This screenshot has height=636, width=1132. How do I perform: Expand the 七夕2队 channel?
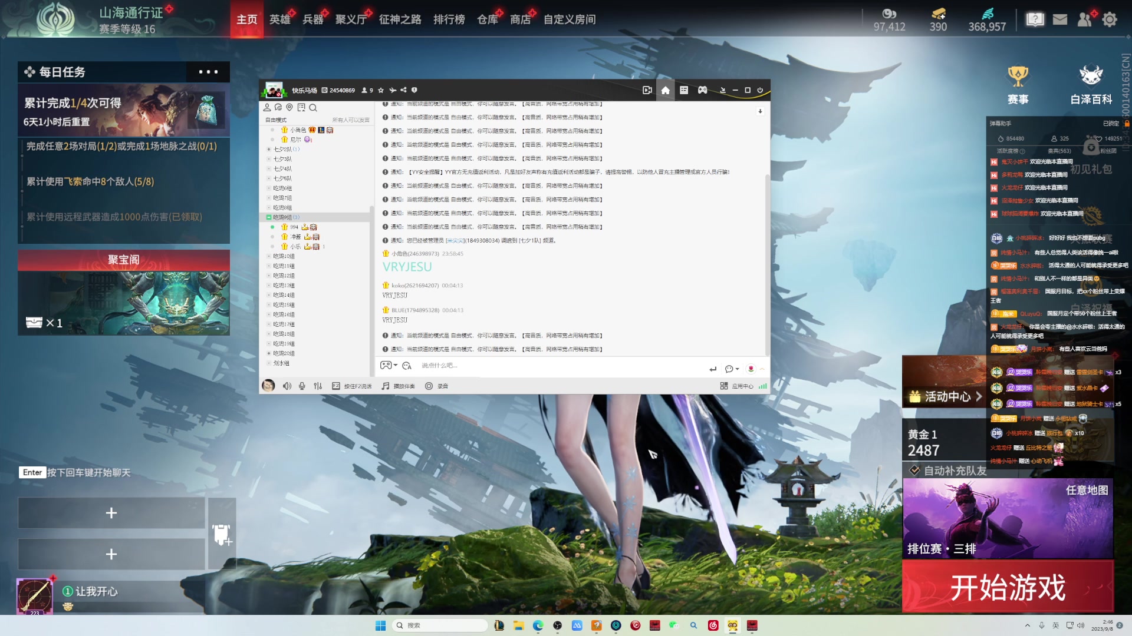tap(269, 149)
